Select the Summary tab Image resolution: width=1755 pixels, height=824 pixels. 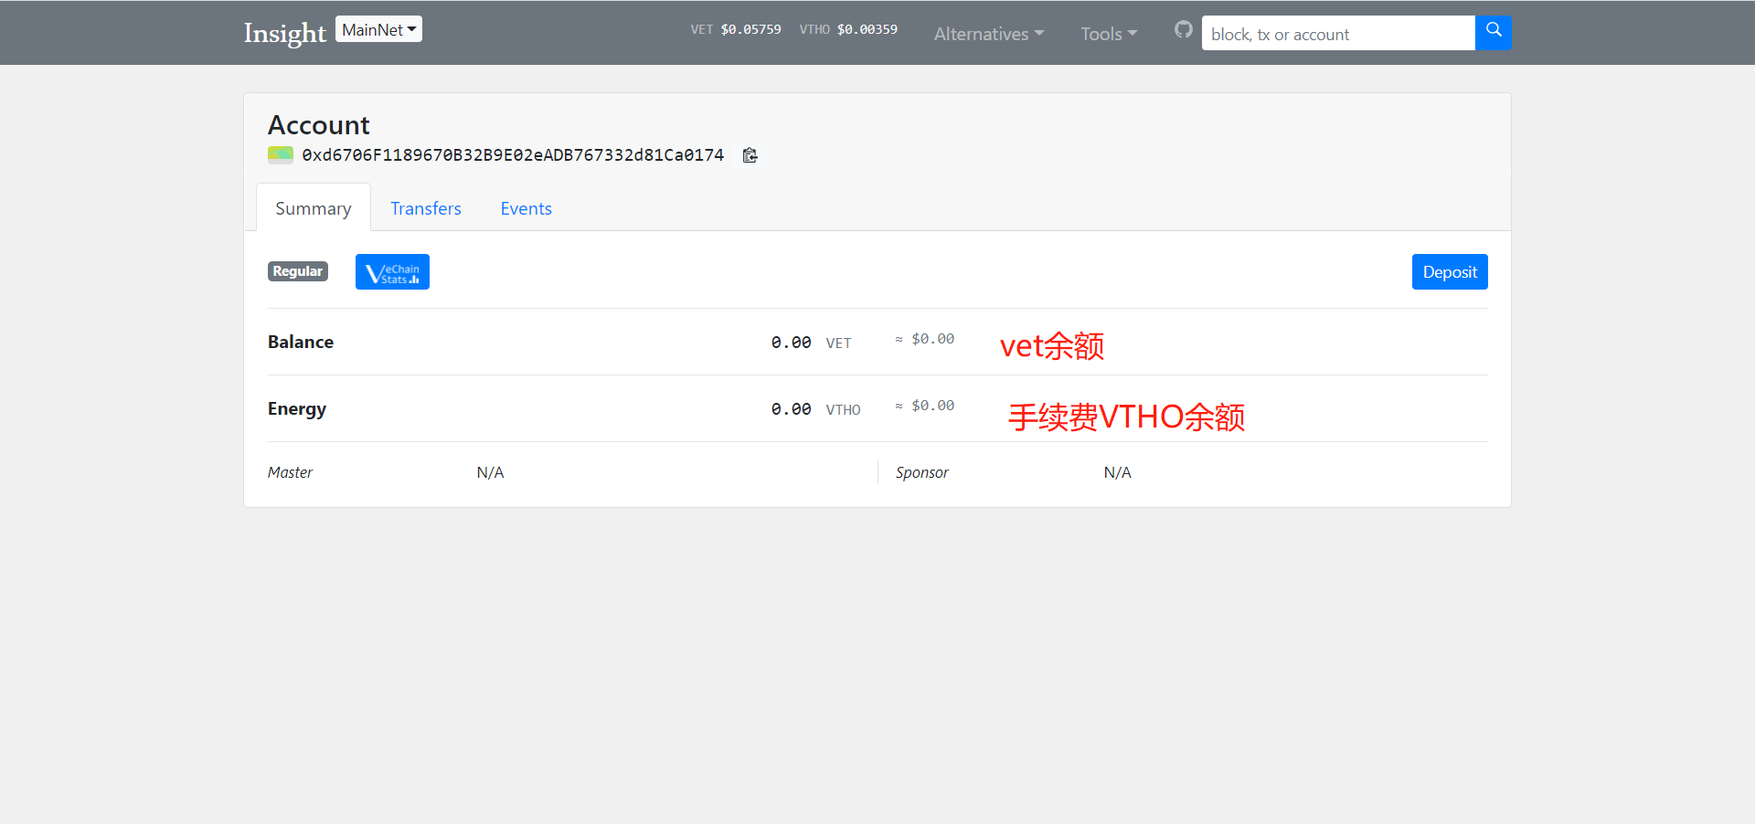[x=313, y=208]
